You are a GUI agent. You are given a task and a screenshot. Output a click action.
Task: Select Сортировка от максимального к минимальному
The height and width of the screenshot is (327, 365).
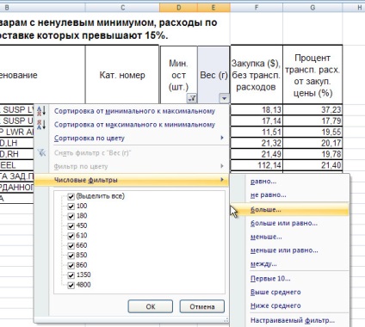[x=134, y=125]
